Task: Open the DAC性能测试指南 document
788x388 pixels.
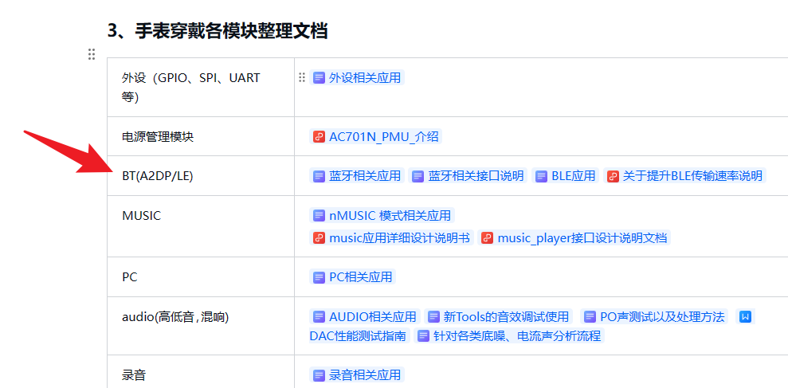Action: pos(358,335)
